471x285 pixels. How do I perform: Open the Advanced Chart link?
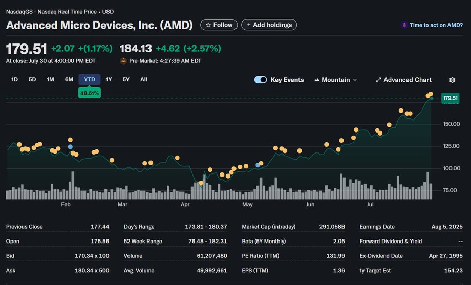404,80
